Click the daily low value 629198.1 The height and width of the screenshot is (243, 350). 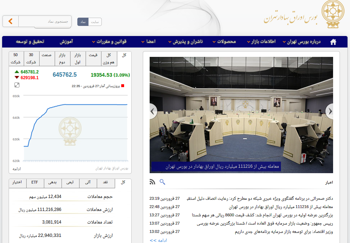tap(29, 78)
